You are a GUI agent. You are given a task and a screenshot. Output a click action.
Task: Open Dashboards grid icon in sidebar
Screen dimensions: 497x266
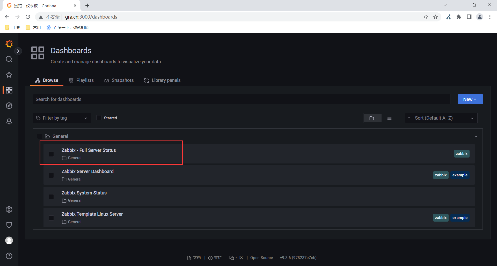tap(9, 90)
